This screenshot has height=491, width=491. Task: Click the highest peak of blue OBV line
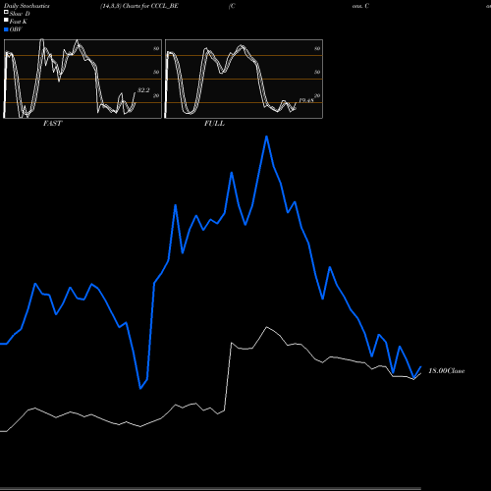point(266,136)
